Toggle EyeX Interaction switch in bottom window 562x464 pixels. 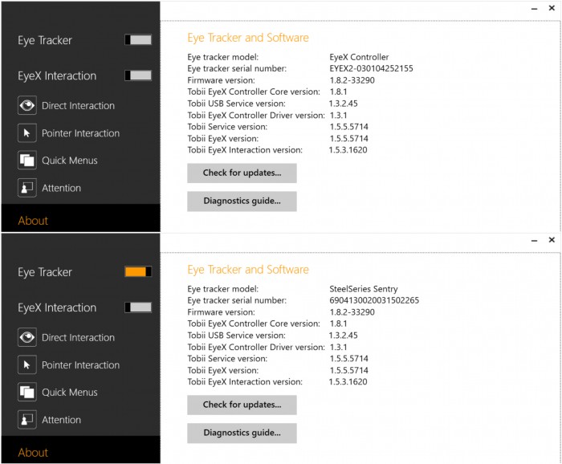tap(138, 307)
